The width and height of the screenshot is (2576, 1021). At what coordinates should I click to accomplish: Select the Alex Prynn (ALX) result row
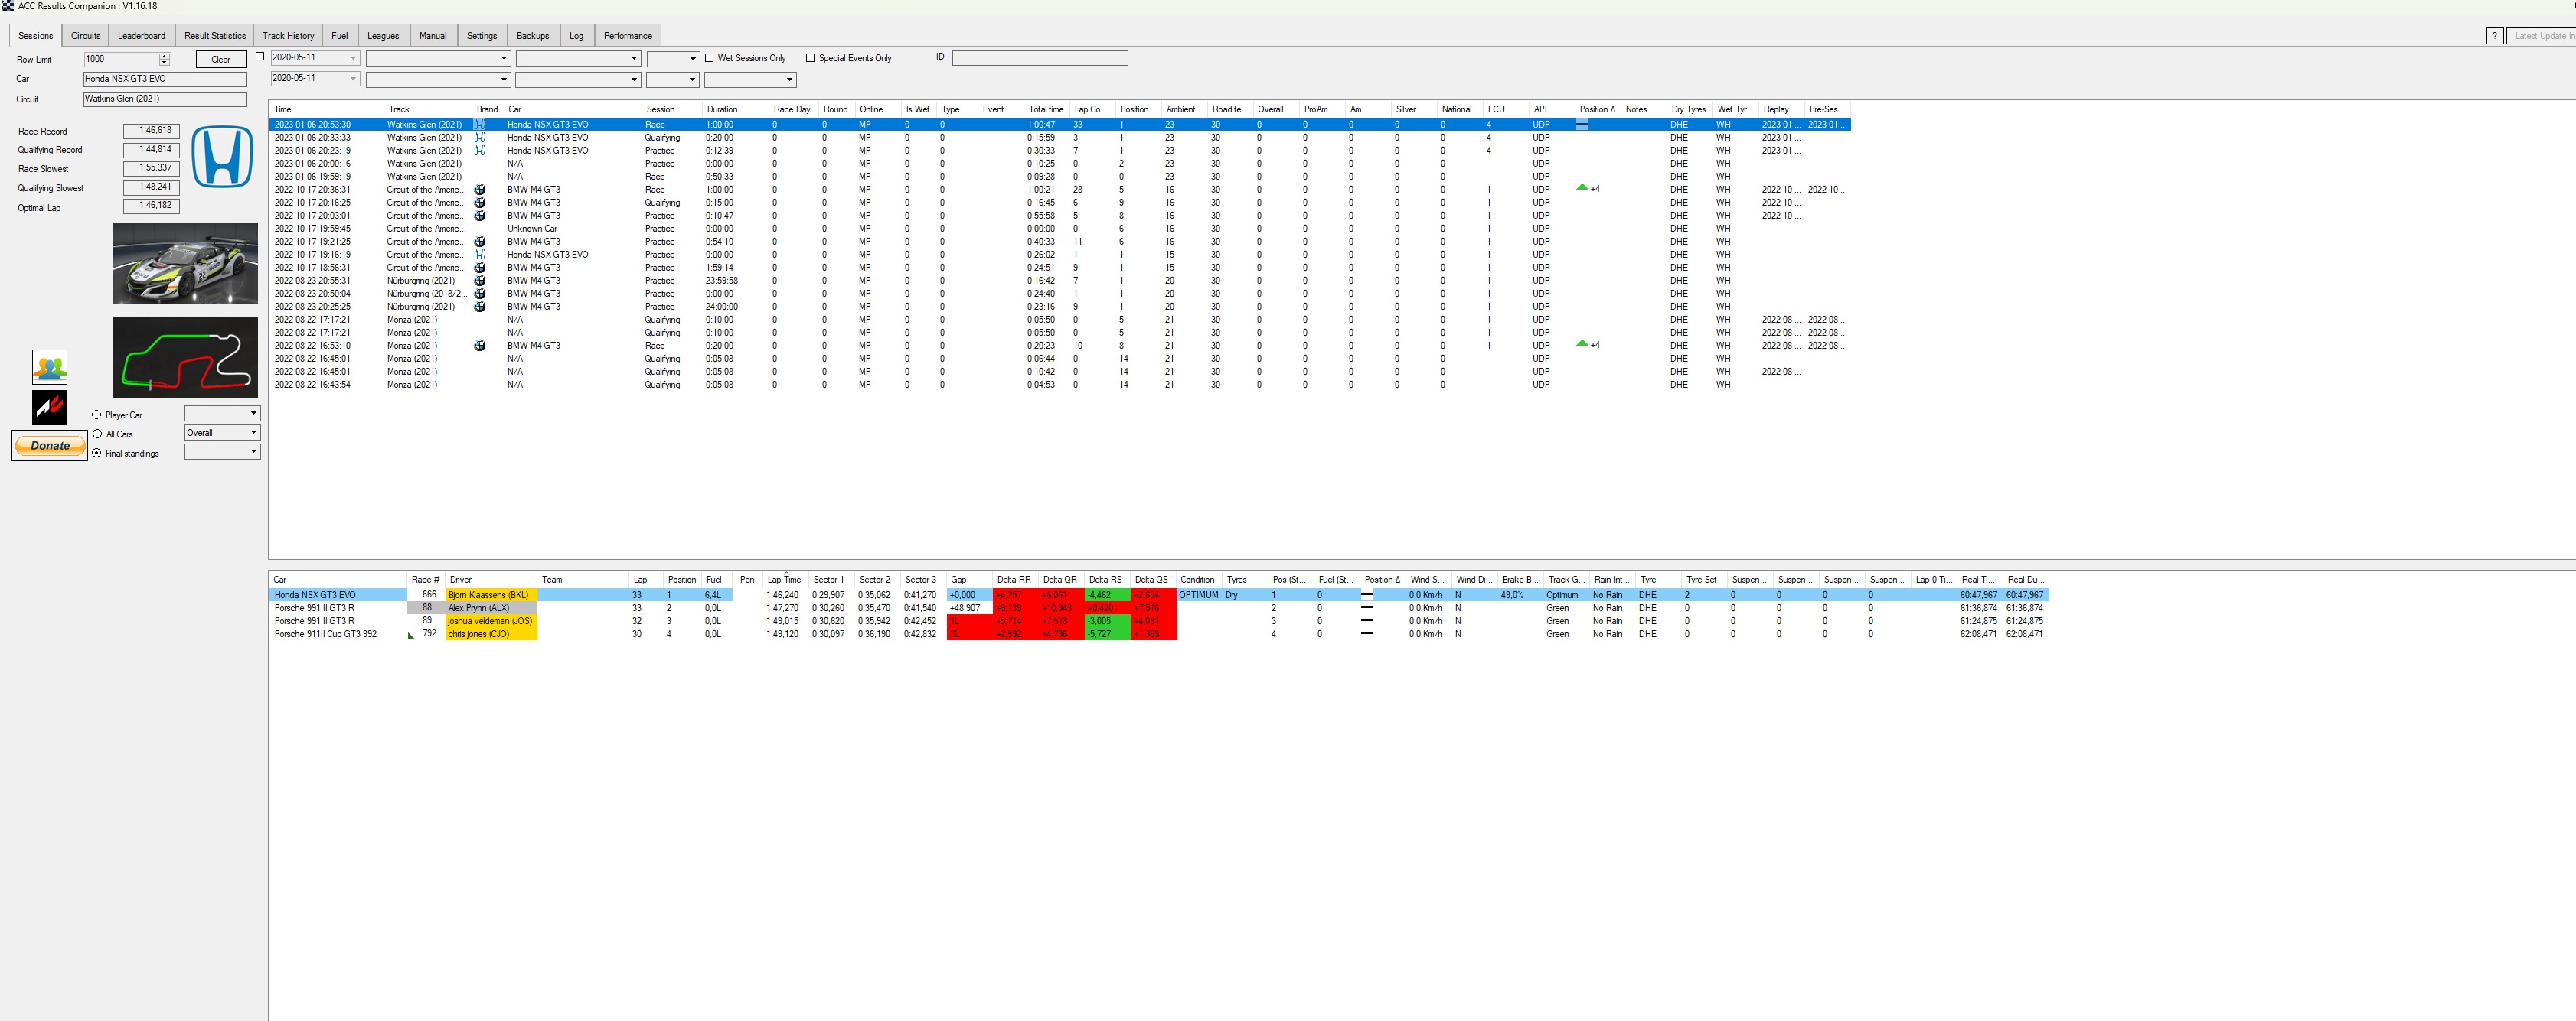click(1160, 609)
